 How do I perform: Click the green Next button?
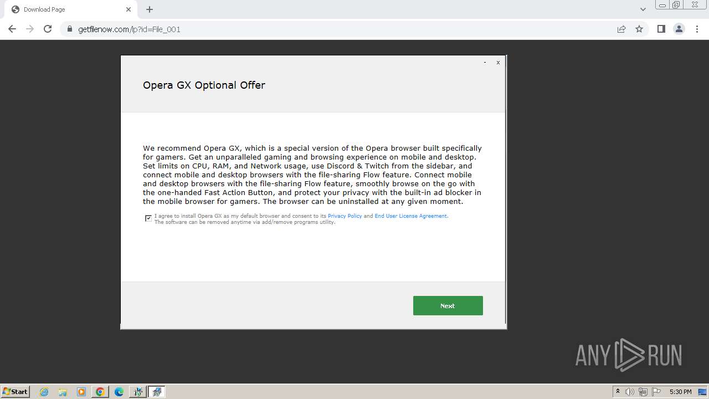point(448,305)
